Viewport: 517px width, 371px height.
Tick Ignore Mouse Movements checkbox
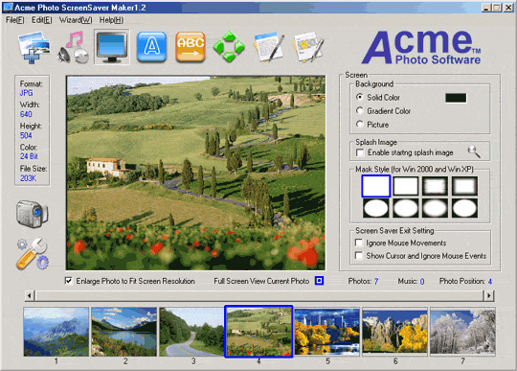(x=359, y=243)
